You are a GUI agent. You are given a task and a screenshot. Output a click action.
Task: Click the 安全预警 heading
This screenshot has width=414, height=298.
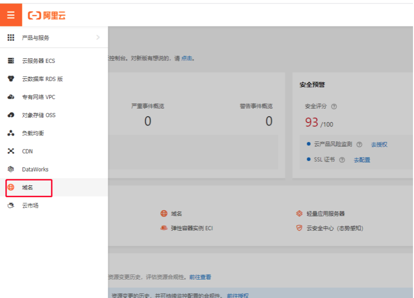[312, 85]
